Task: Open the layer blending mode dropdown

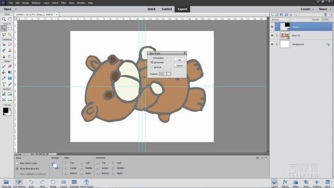Action: pos(281,20)
